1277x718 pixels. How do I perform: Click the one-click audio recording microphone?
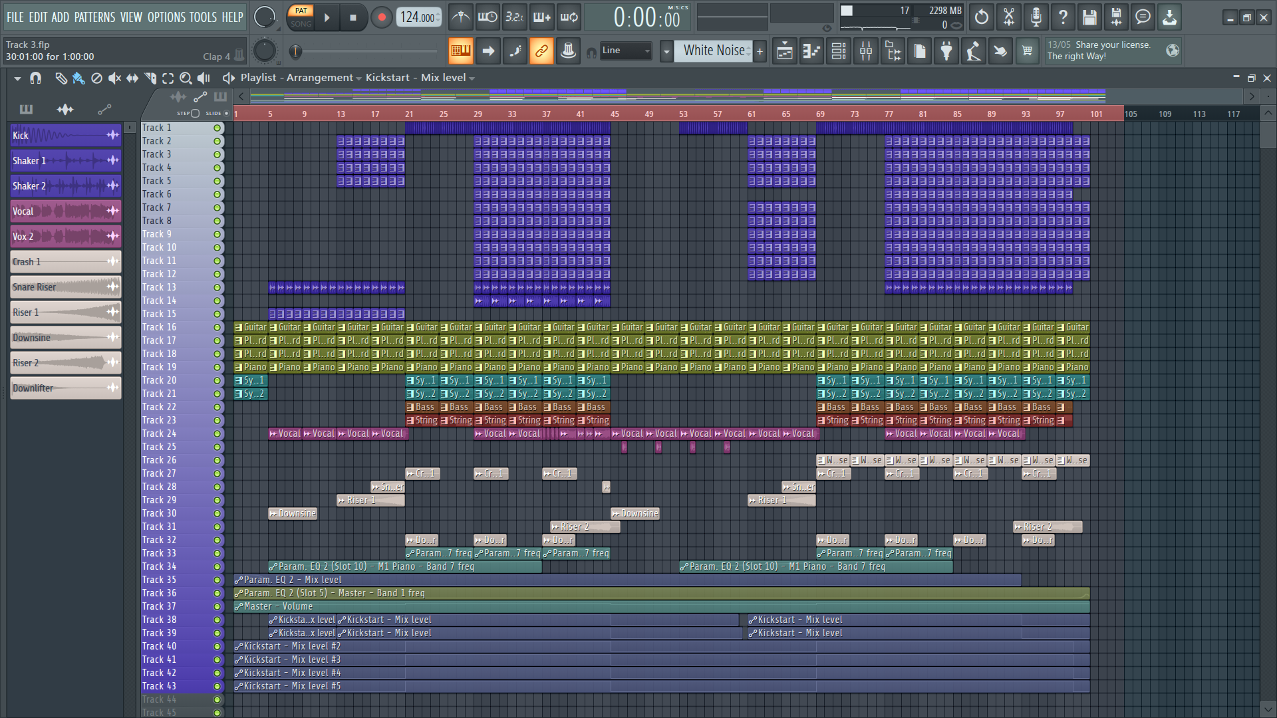1036,17
